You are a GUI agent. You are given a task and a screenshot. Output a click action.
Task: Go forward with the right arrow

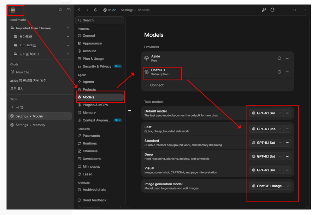(87, 10)
